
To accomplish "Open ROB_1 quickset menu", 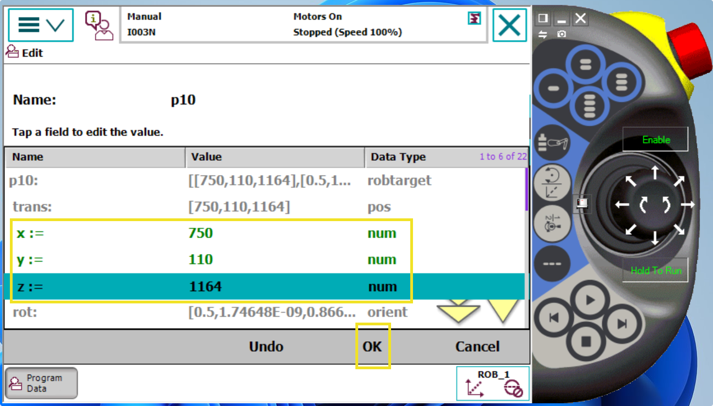I will [493, 383].
